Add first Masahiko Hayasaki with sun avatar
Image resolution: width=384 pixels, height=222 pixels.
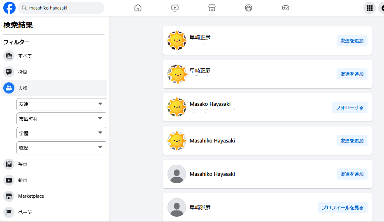[352, 140]
